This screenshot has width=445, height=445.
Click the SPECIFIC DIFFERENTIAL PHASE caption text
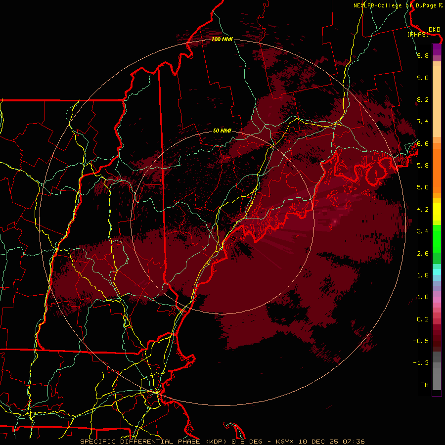tap(141, 442)
